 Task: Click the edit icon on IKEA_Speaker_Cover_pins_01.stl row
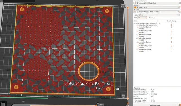tap(171, 23)
